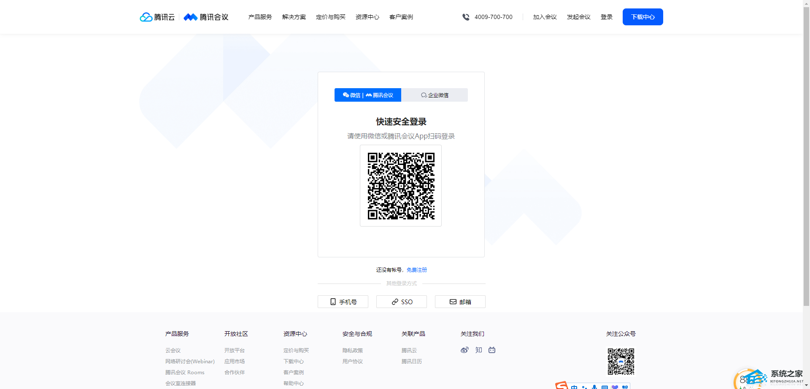Image resolution: width=810 pixels, height=389 pixels.
Task: Open the 帮助中心 footer link
Action: [x=294, y=384]
